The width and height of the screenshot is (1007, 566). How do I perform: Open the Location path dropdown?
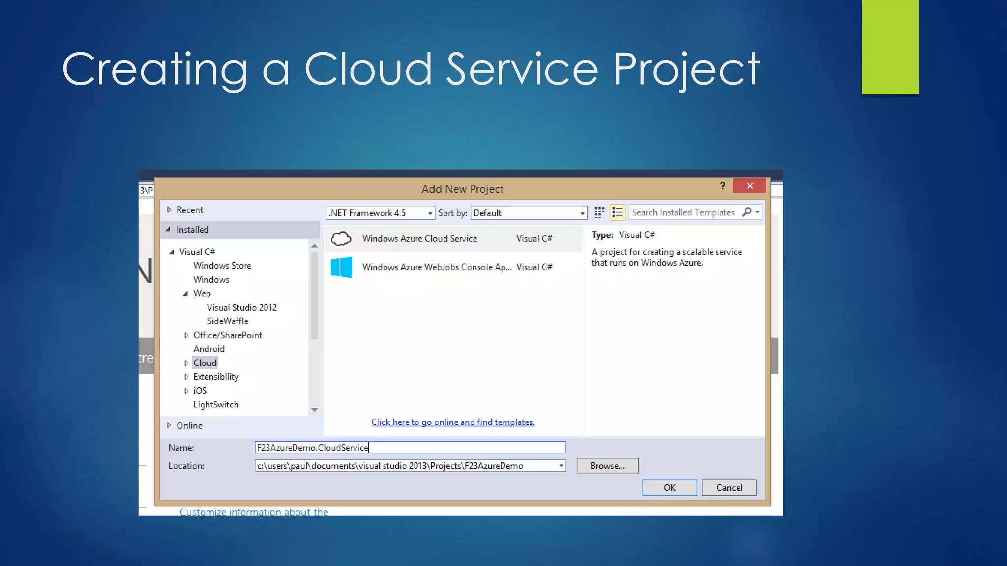[x=561, y=466]
